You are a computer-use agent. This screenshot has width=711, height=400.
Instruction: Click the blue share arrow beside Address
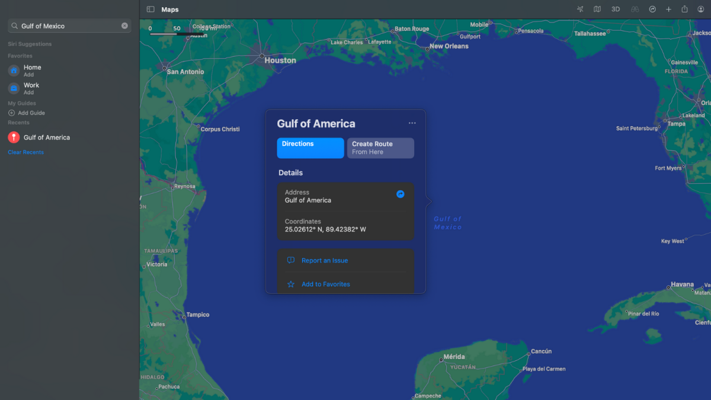pos(401,194)
